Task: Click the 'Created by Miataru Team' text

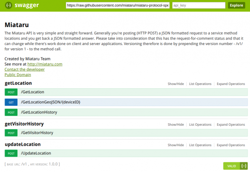Action: coord(27,59)
